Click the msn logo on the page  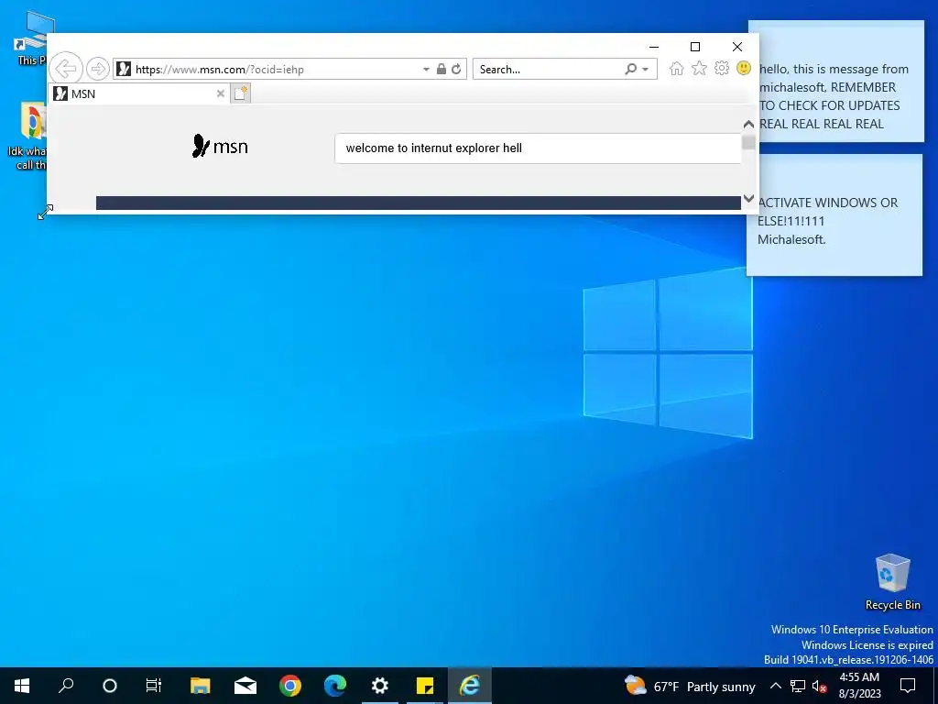220,146
